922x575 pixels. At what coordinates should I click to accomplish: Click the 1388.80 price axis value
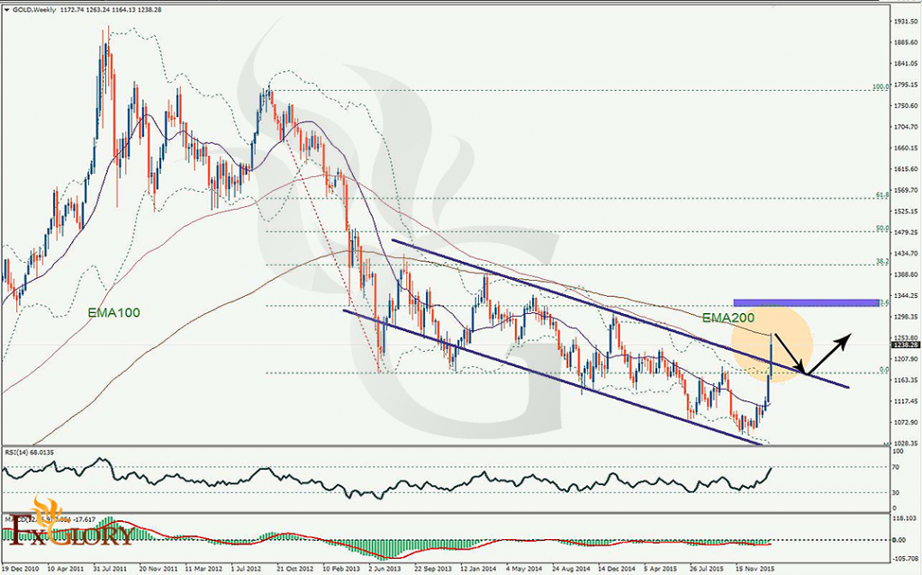(906, 274)
